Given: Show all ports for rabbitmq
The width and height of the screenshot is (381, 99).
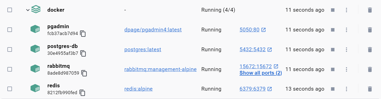Looking at the screenshot, I should tap(261, 73).
